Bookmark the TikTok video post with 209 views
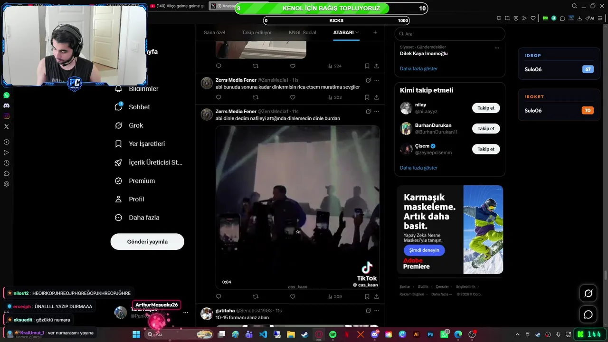Image resolution: width=608 pixels, height=342 pixels. [367, 296]
